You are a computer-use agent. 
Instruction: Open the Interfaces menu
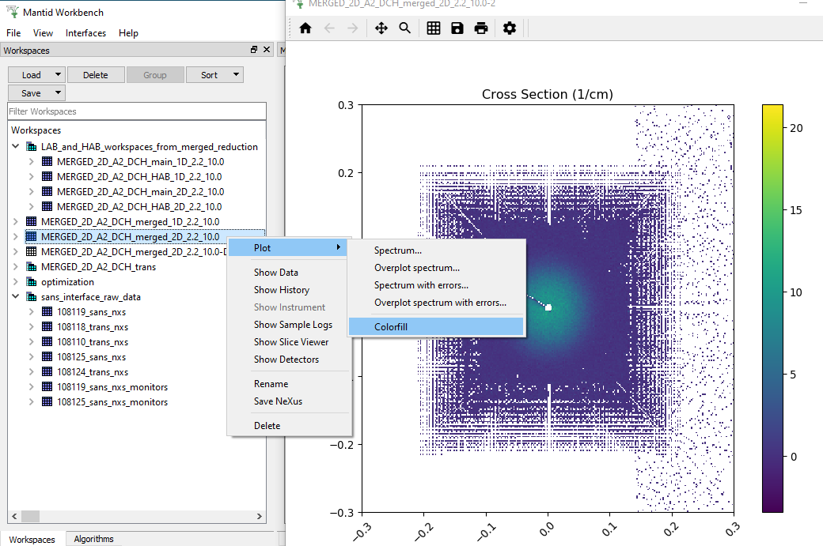click(x=85, y=33)
